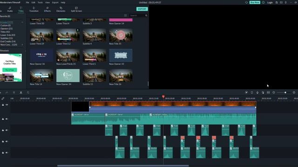Click the zoom-out circle icon by zoom slider
The image size is (298, 167).
[274, 92]
